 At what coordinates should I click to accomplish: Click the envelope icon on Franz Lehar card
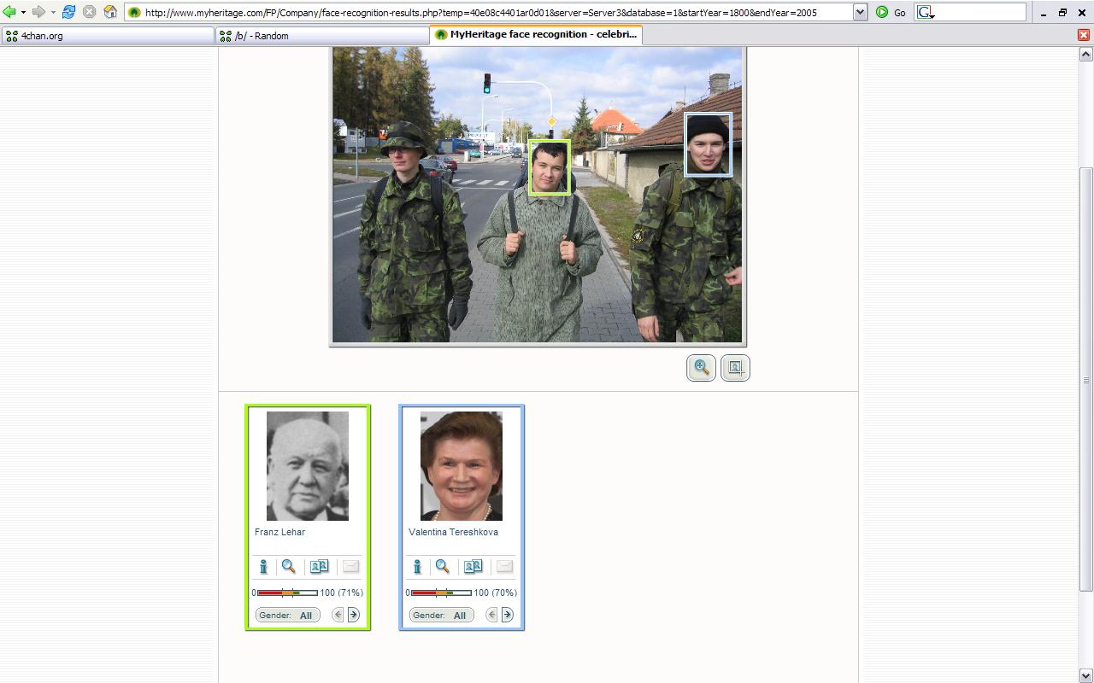pyautogui.click(x=350, y=567)
